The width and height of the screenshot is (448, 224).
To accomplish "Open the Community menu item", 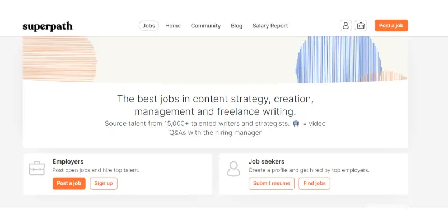I will pos(206,26).
